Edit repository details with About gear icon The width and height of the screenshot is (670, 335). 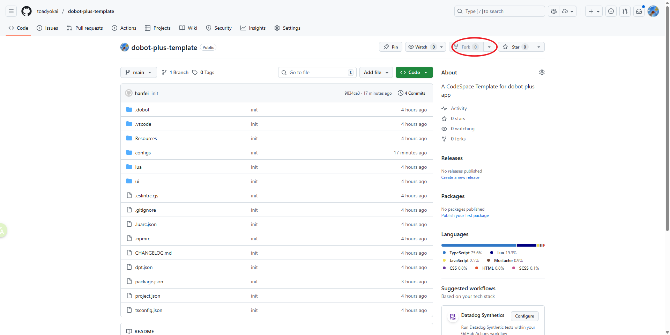tap(542, 72)
